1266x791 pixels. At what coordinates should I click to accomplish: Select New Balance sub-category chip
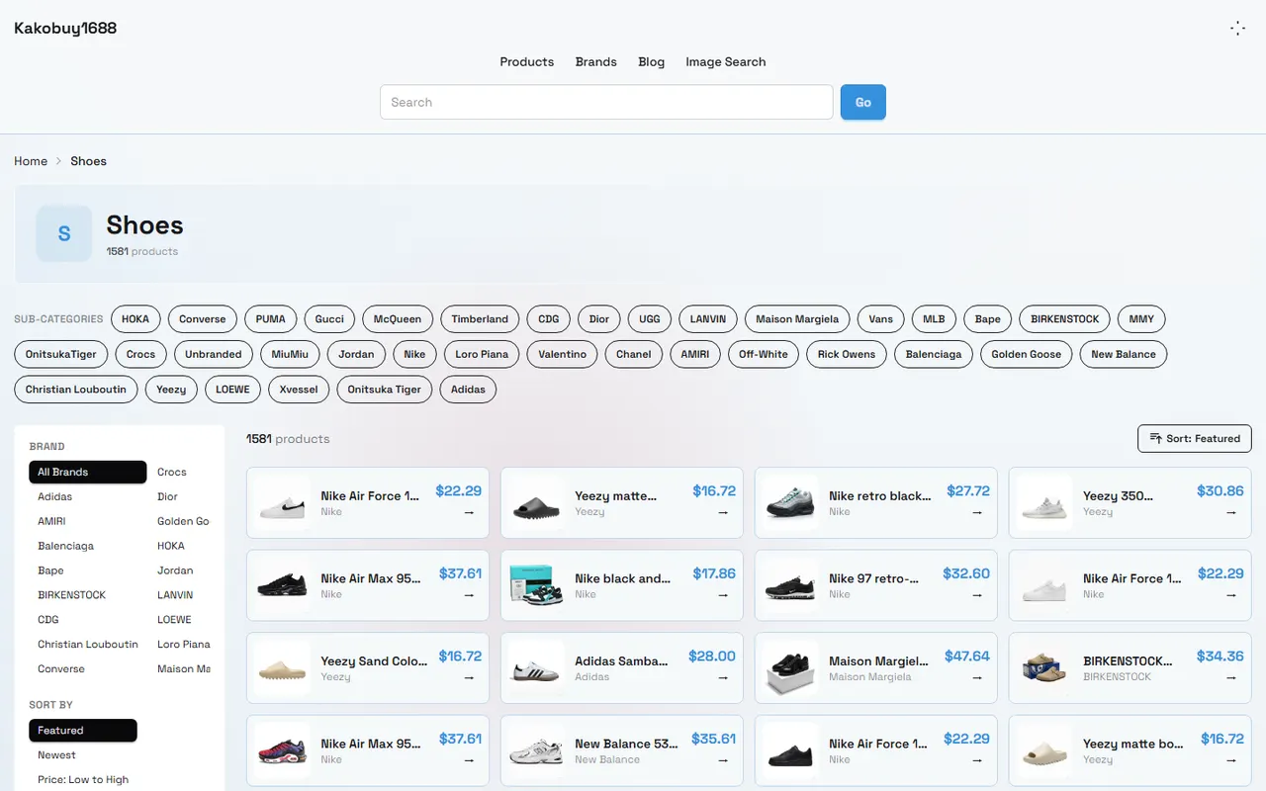point(1124,354)
